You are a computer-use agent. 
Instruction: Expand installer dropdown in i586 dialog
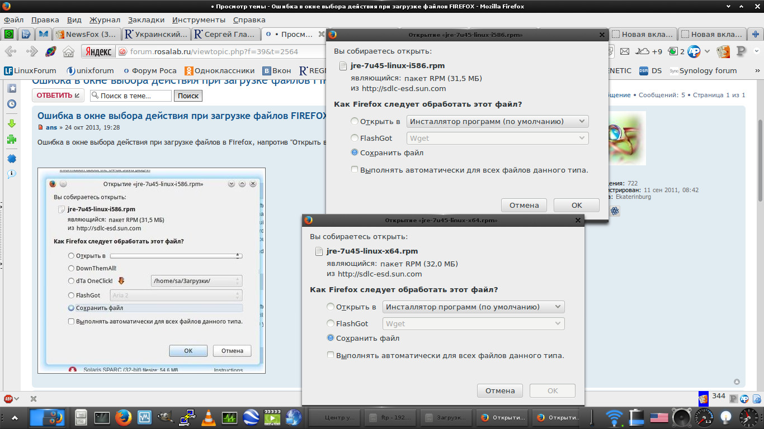(498, 121)
